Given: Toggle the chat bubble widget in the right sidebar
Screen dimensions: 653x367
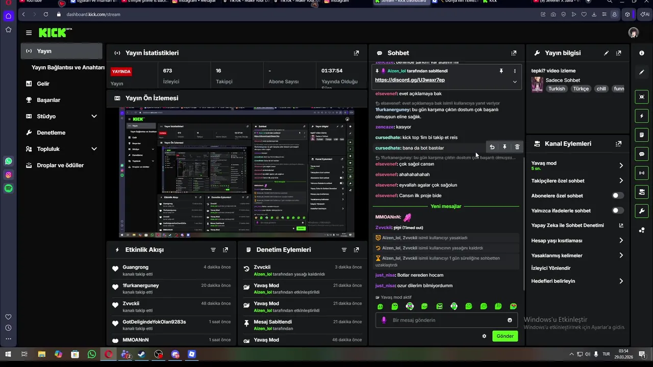Looking at the screenshot, I should click(x=642, y=154).
